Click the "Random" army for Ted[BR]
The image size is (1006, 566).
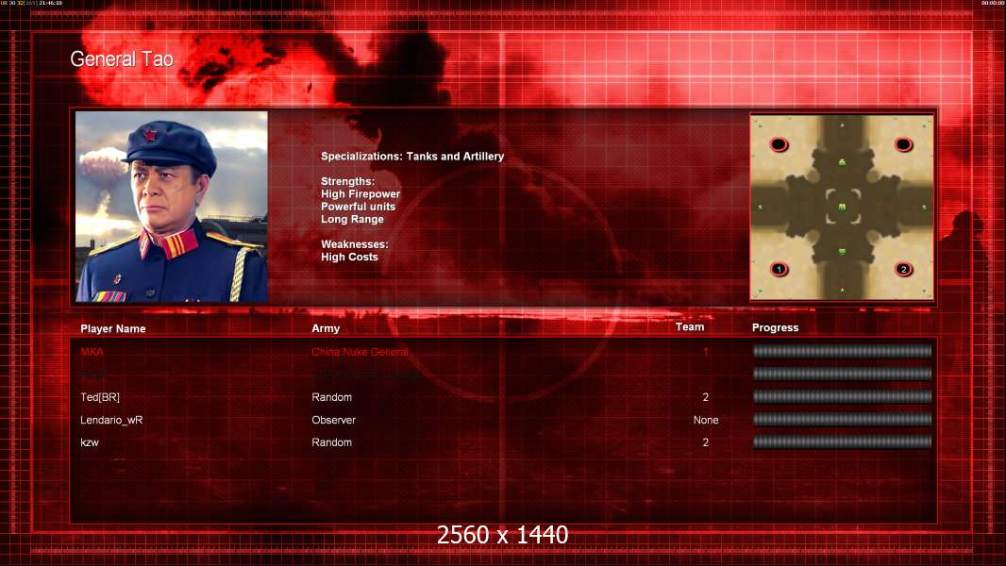(331, 397)
